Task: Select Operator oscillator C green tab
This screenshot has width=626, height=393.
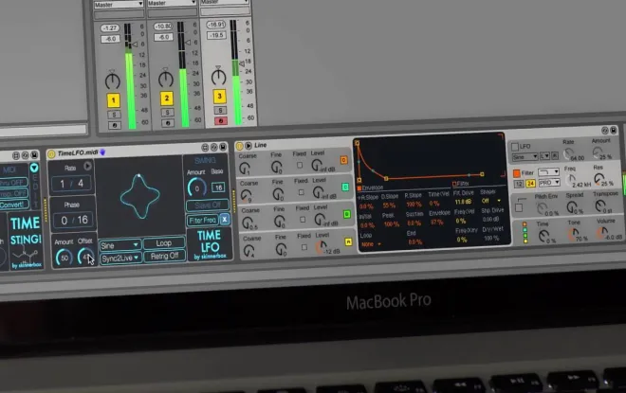Action: coord(345,187)
